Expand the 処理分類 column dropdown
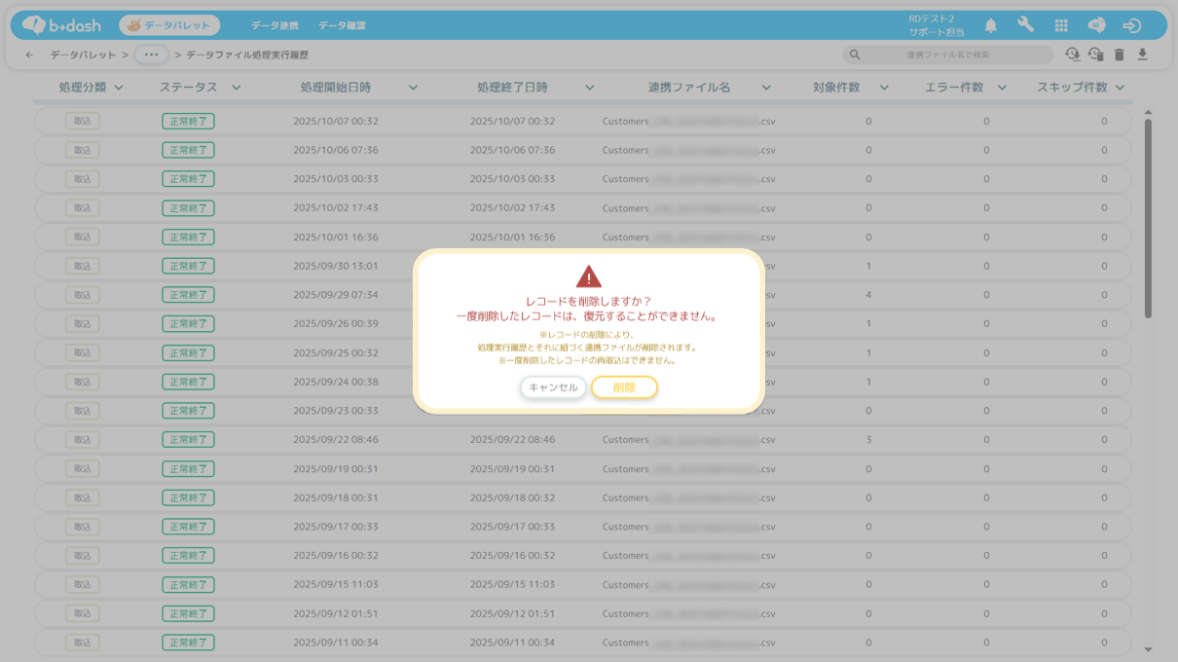Image resolution: width=1178 pixels, height=662 pixels. 119,88
